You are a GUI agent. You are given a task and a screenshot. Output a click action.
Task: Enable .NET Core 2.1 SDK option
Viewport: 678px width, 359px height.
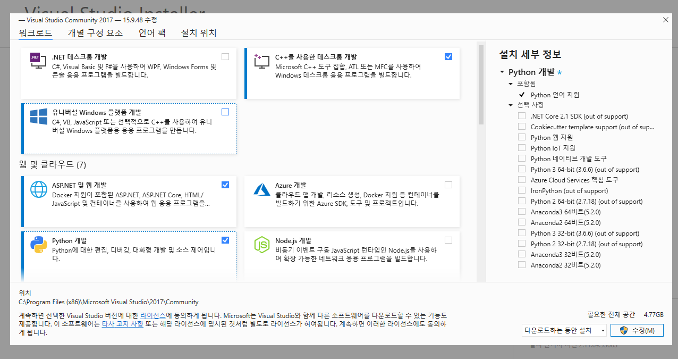522,116
